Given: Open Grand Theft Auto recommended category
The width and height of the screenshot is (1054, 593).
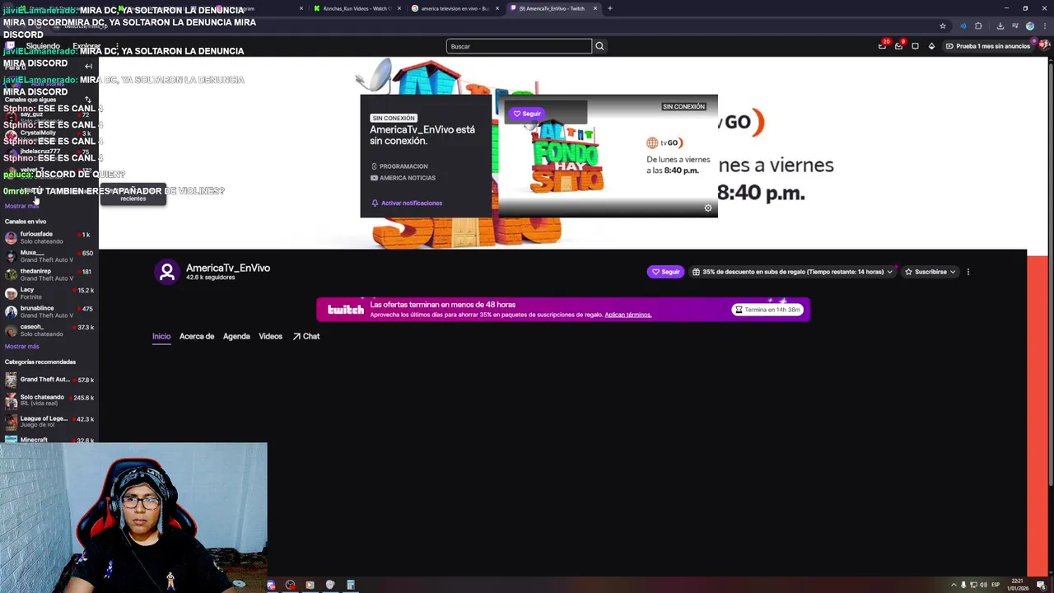Looking at the screenshot, I should (x=49, y=380).
